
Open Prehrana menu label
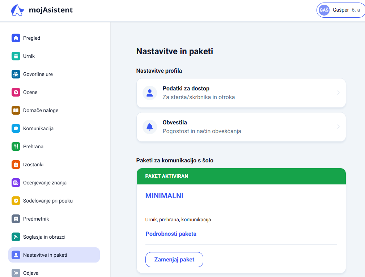click(33, 147)
